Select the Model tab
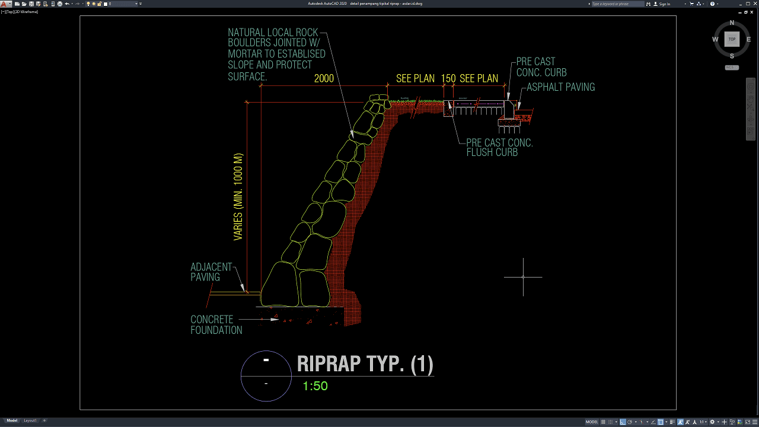 [11, 420]
